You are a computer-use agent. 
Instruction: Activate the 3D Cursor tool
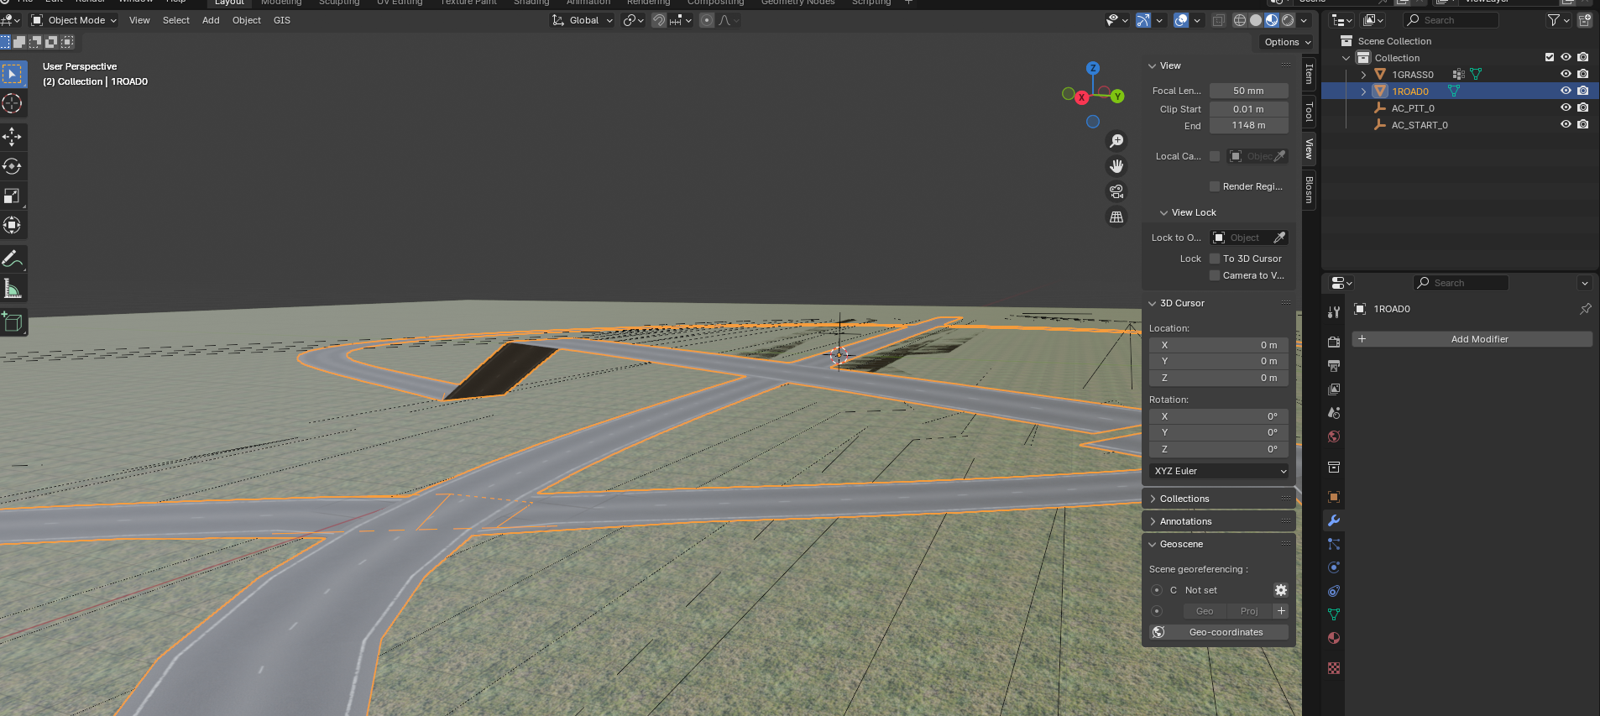(13, 103)
